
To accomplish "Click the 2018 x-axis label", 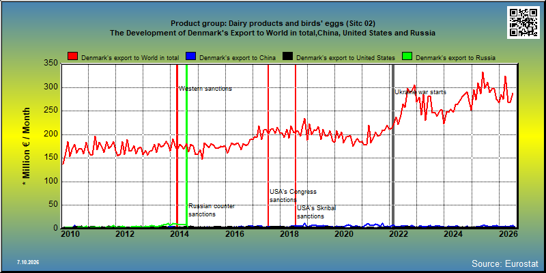I will (289, 233).
